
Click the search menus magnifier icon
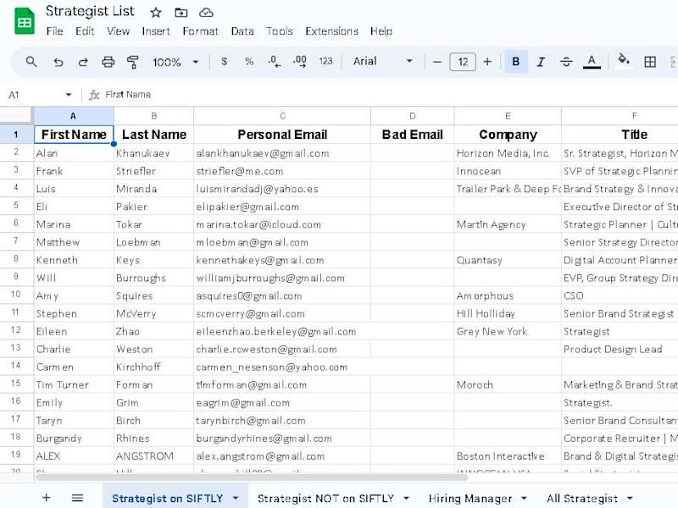tap(31, 62)
